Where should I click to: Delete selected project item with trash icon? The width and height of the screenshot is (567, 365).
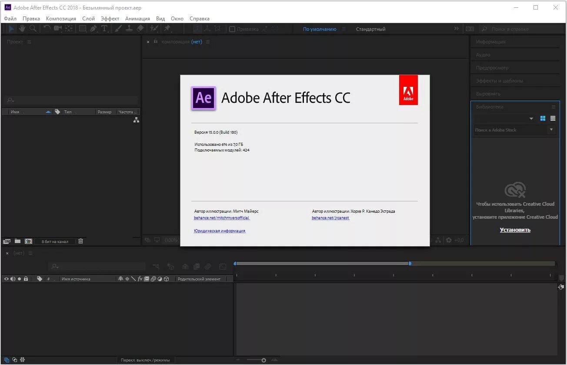click(80, 241)
